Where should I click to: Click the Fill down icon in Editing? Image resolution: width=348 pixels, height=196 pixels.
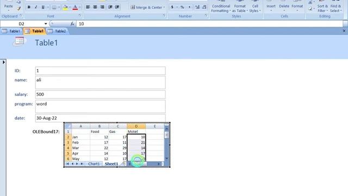coord(310,2)
